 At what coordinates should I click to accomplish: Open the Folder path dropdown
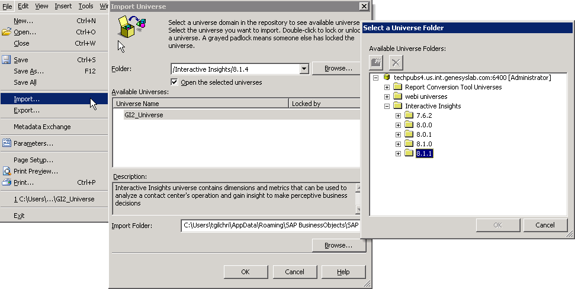[304, 69]
